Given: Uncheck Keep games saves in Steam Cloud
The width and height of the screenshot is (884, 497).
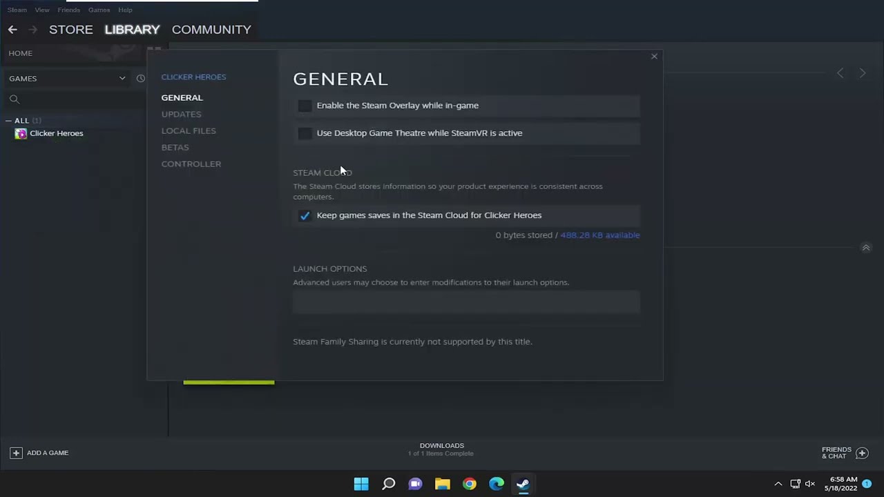Looking at the screenshot, I should click(305, 215).
